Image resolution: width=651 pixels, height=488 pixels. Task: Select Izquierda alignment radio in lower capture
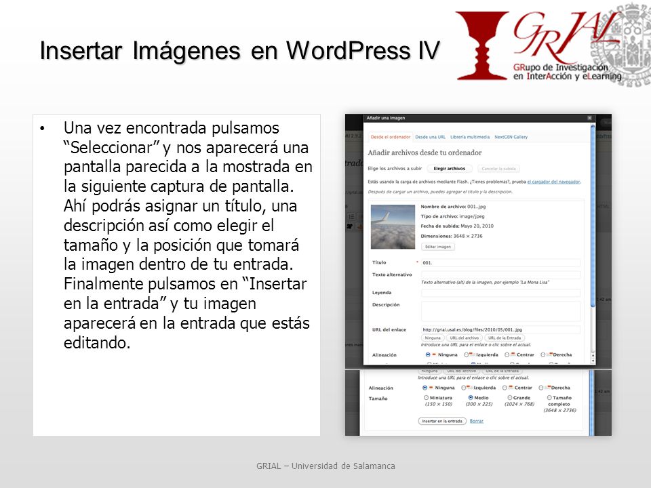point(464,388)
